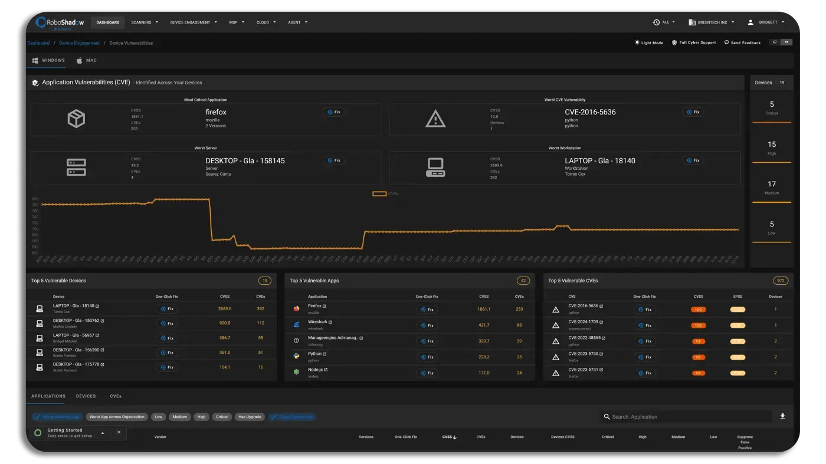Click the server rack icon for Worst Server
Image resolution: width=826 pixels, height=464 pixels.
(x=76, y=167)
